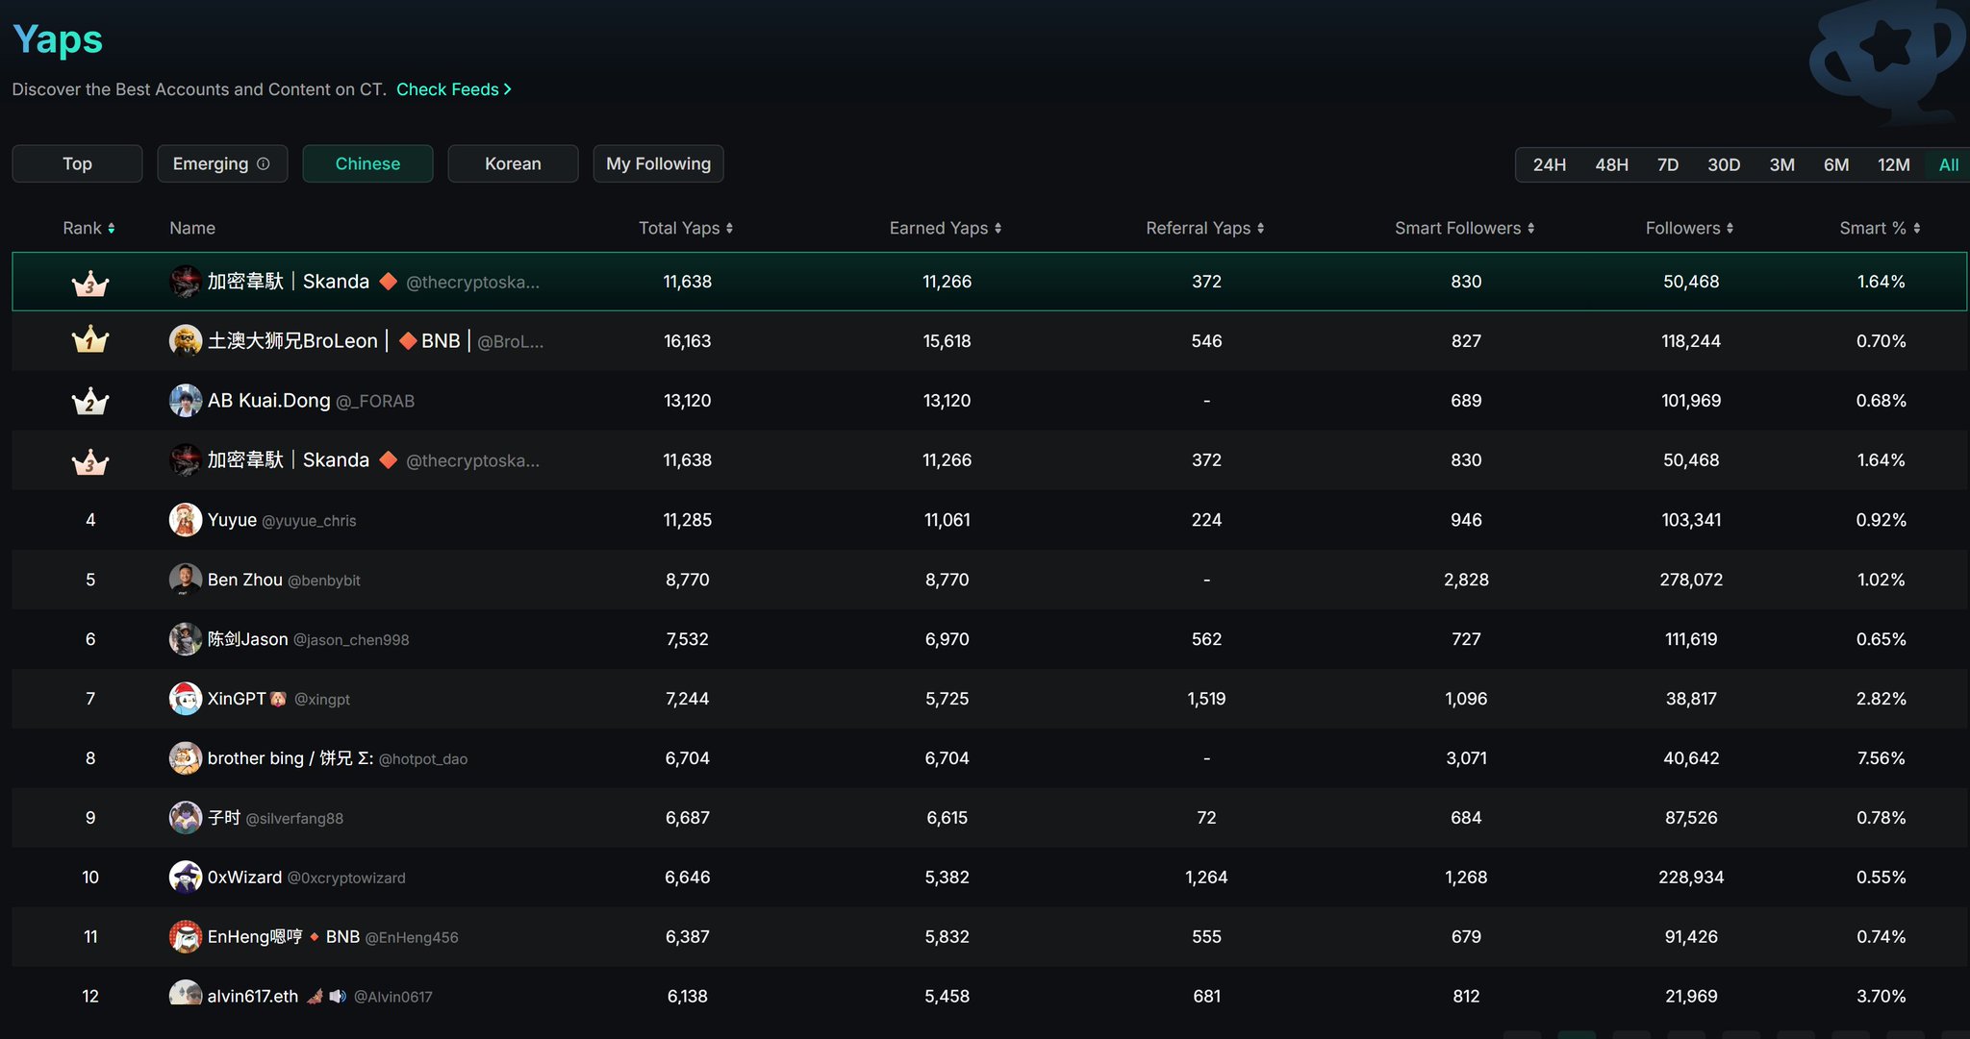Click Ben Zhou's profile avatar

click(x=185, y=580)
